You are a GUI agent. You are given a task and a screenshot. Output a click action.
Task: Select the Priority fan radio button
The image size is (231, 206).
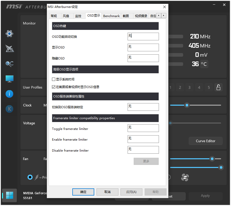coord(30,177)
